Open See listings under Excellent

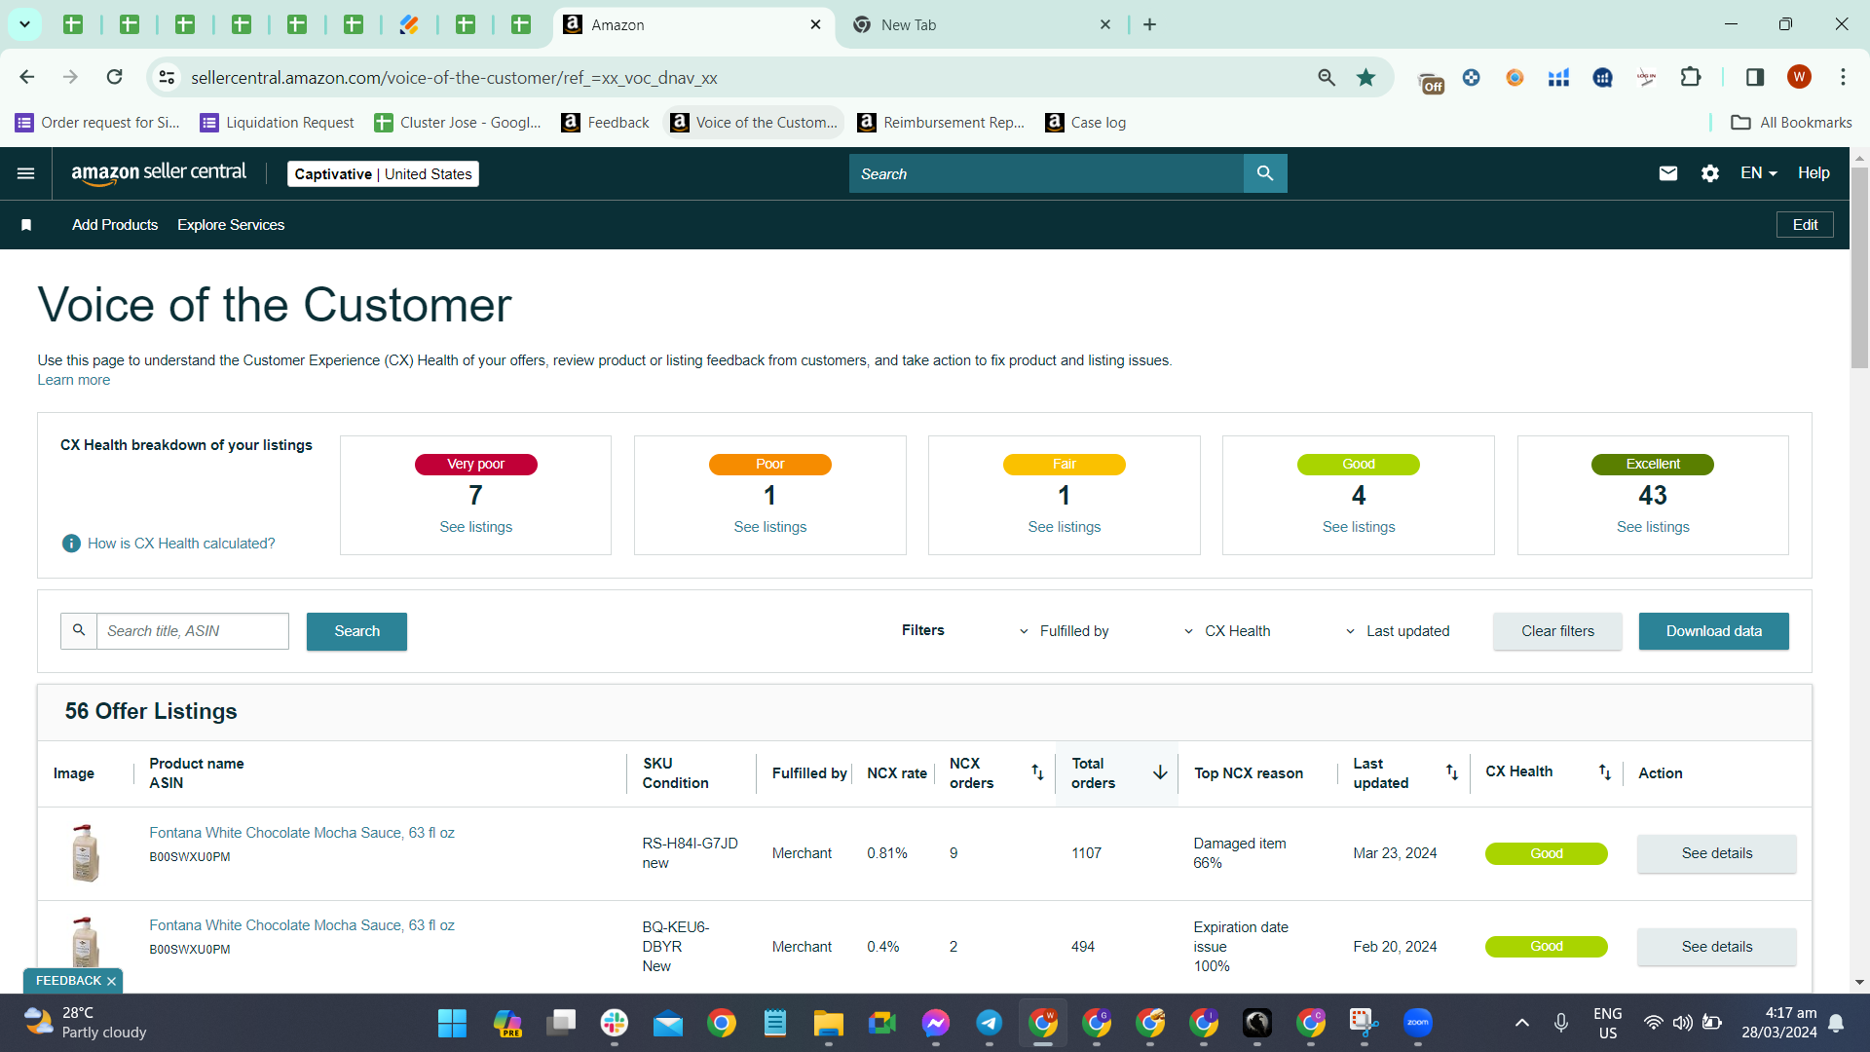click(x=1653, y=527)
